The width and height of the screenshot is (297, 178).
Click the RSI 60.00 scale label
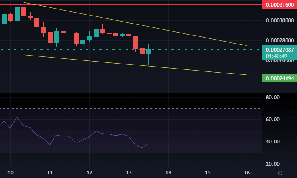(x=273, y=119)
